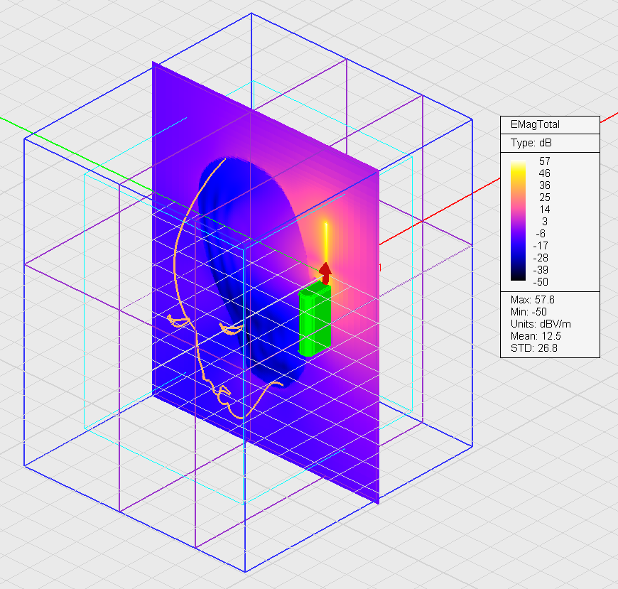
Task: Click the Units: dBV/m text
Action: pos(541,324)
